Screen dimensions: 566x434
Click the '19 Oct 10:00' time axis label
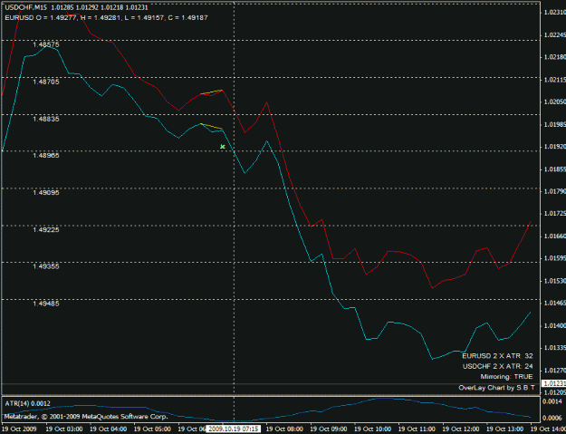(x=372, y=429)
